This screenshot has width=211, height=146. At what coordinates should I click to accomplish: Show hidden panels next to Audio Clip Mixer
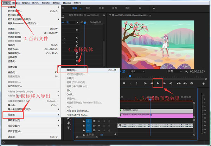tap(104, 15)
